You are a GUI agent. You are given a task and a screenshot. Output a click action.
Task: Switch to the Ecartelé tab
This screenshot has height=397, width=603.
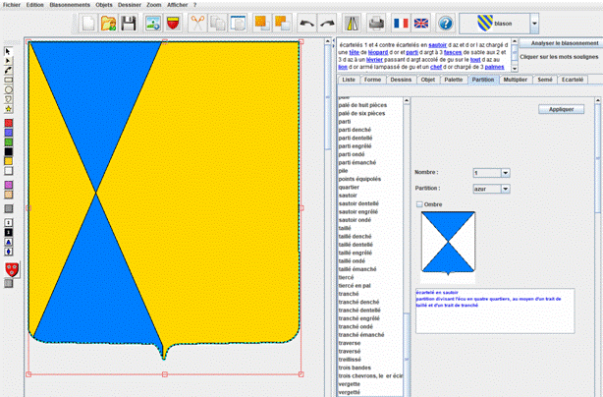pos(573,79)
